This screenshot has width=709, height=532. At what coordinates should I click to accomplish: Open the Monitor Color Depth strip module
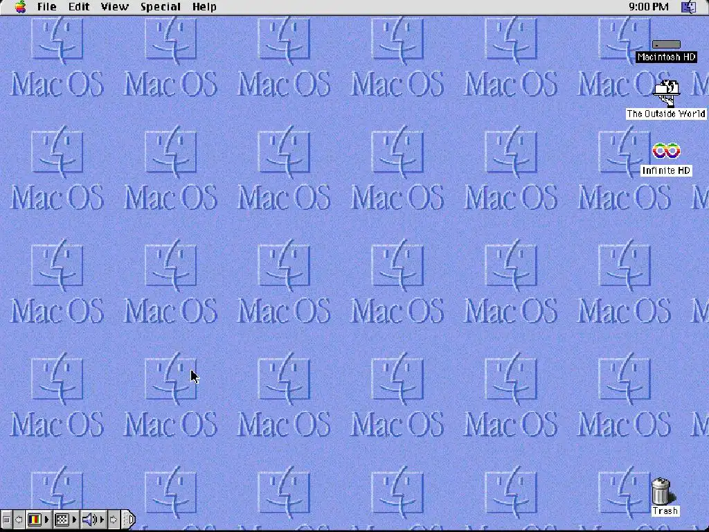35,520
